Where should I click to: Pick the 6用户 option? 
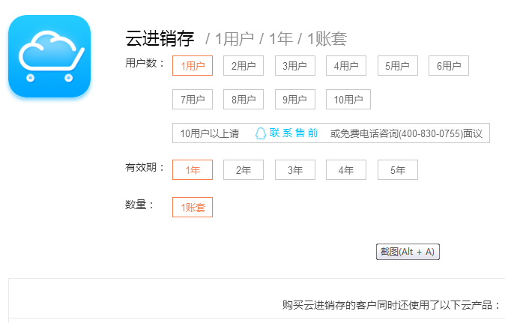coord(449,66)
